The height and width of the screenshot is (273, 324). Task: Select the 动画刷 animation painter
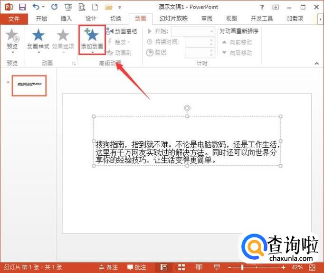point(119,53)
